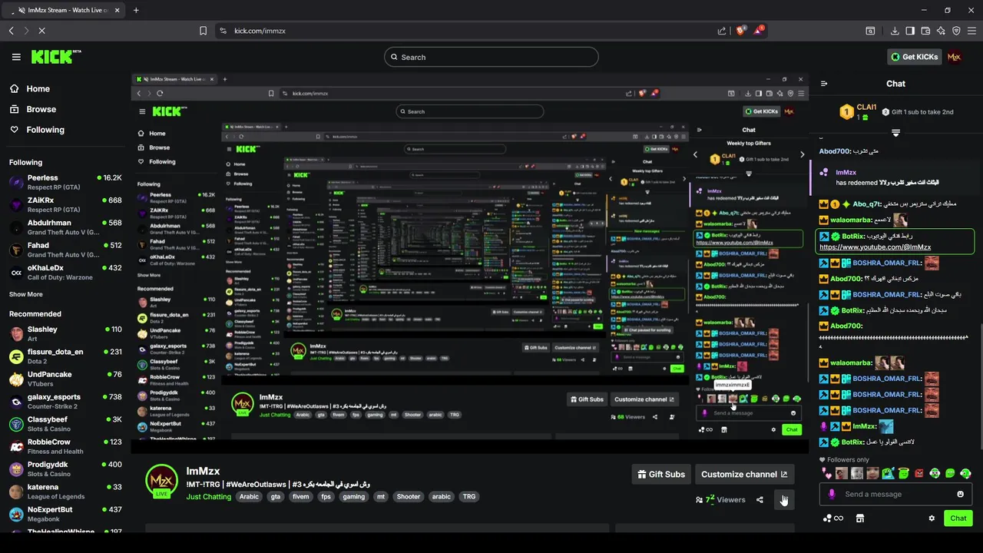Open the ImMzx profile avatar menu
This screenshot has width=983, height=553.
pos(954,57)
